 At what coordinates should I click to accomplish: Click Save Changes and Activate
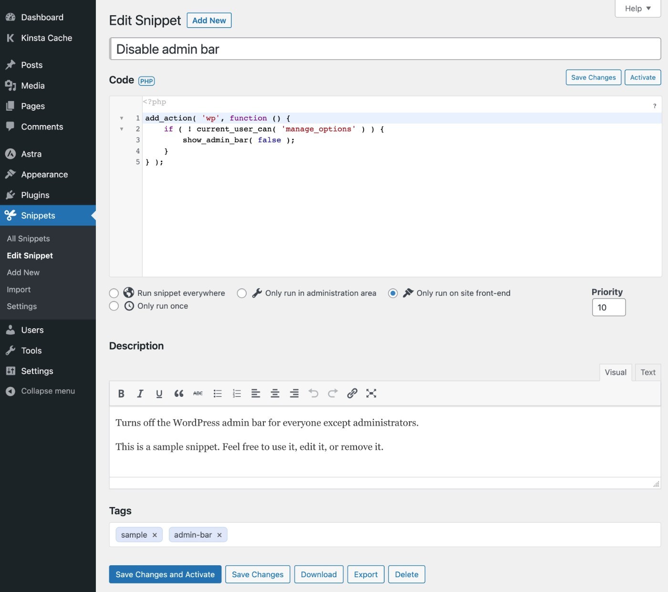pos(165,574)
